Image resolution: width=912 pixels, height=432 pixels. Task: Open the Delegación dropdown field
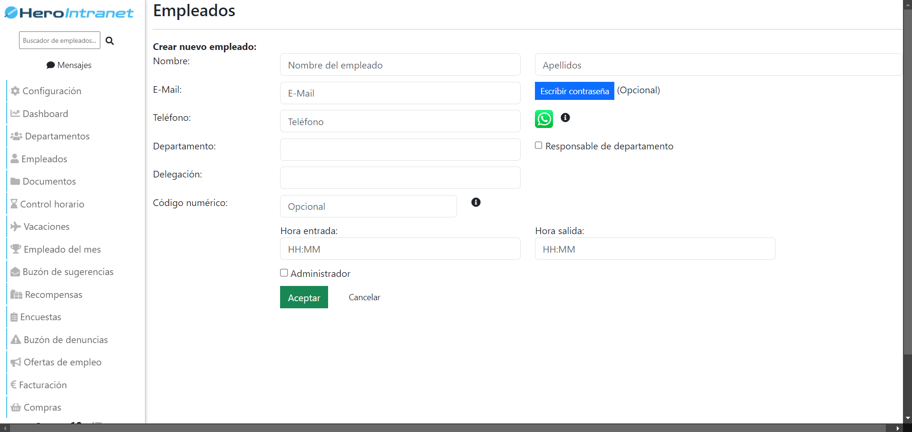(400, 178)
